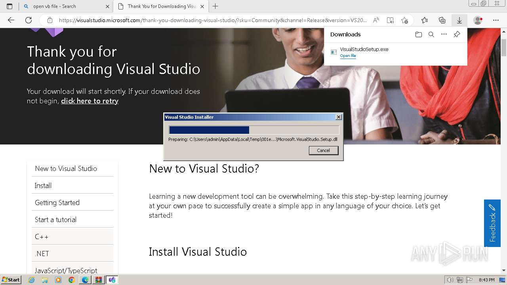Choose the C++ sidebar item

pos(72,237)
